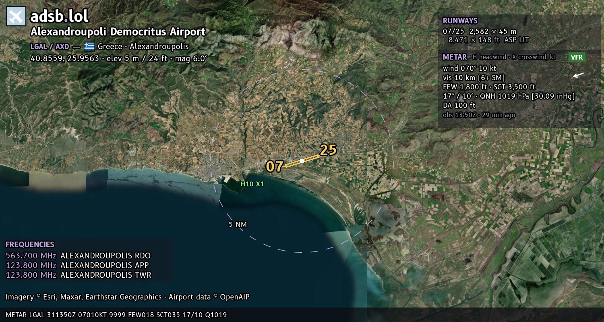Click the DA 100 ft density altitude line
The height and width of the screenshot is (322, 604).
coord(459,105)
